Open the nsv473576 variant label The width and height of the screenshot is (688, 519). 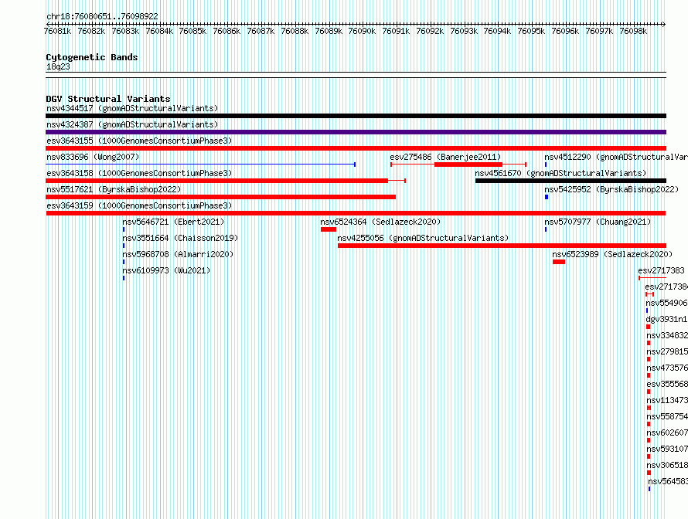coord(667,368)
